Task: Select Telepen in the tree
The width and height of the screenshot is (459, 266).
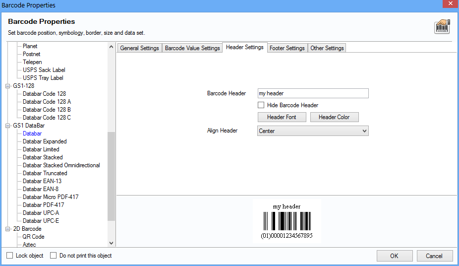Action: [x=32, y=62]
